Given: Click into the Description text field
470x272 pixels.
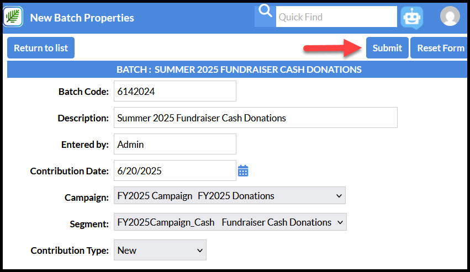Looking at the screenshot, I should [x=256, y=118].
